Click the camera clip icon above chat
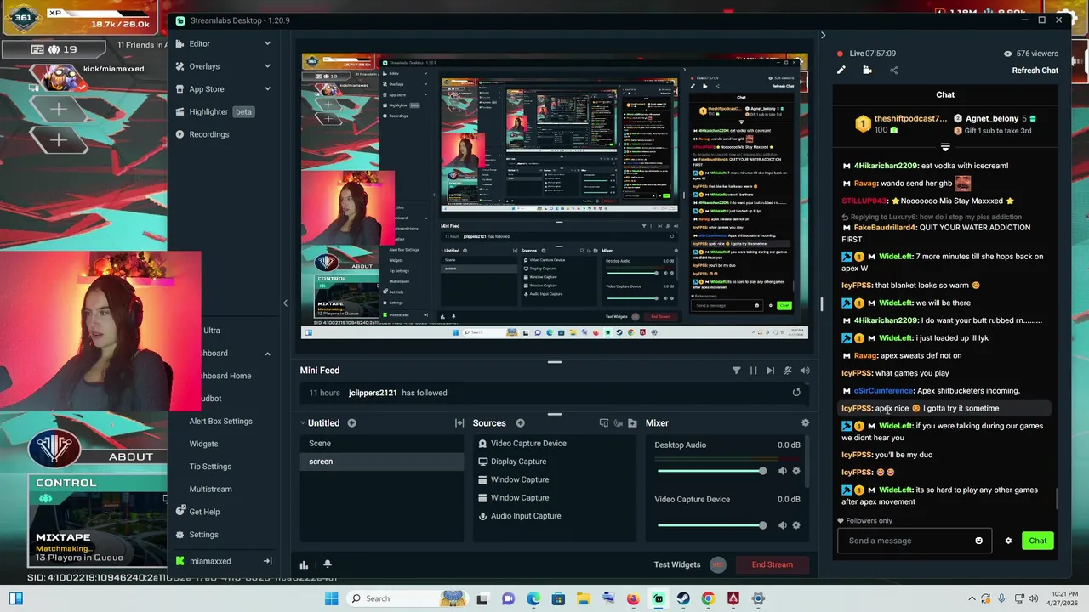The height and width of the screenshot is (612, 1089). (867, 71)
